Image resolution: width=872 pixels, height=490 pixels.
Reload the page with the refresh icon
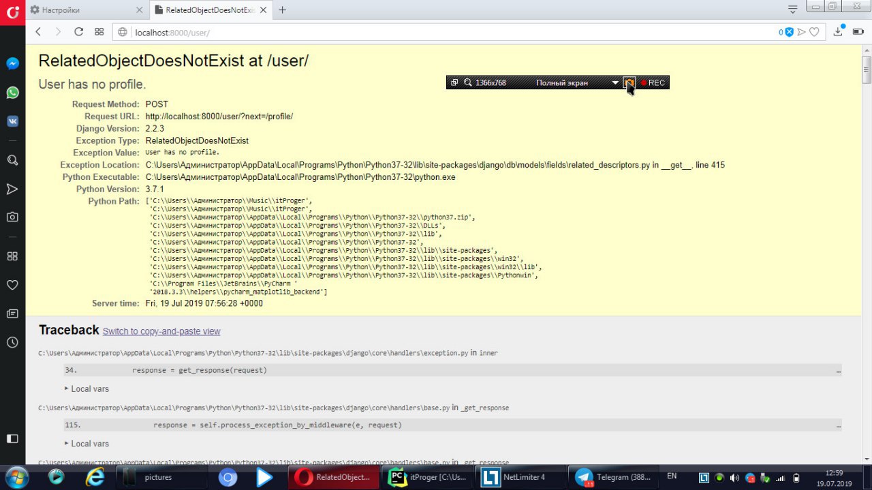(78, 32)
